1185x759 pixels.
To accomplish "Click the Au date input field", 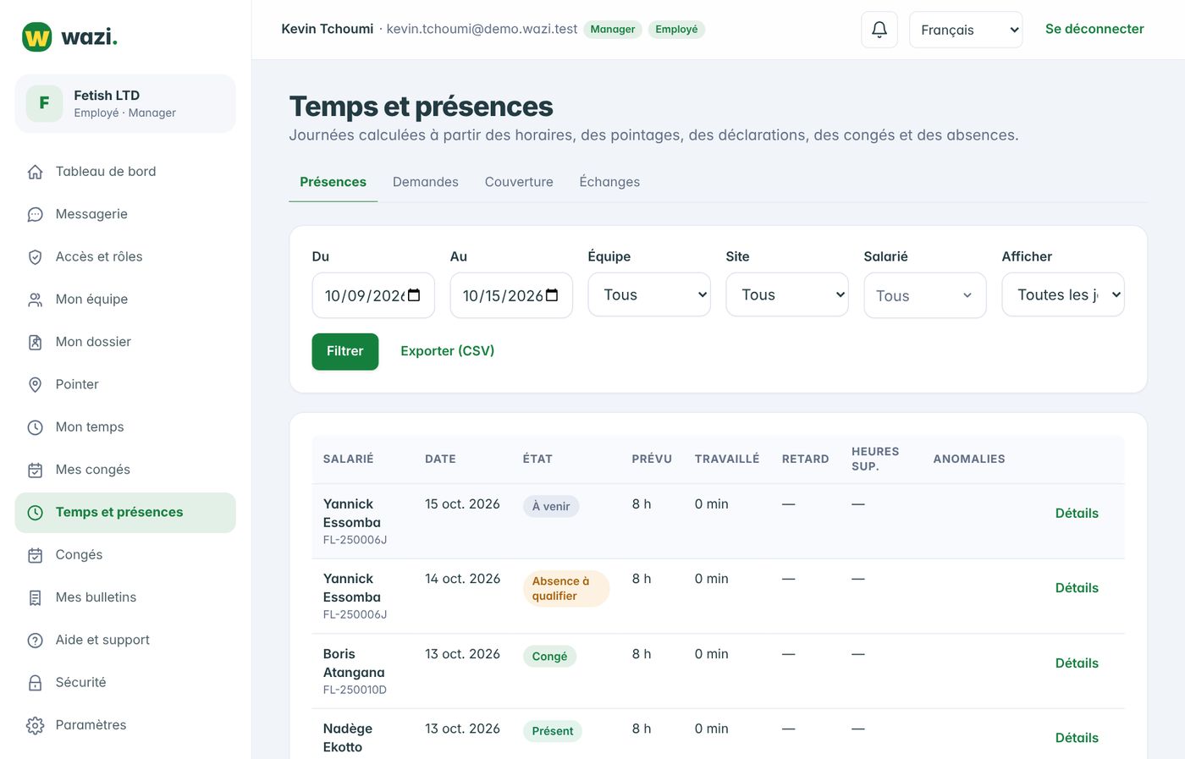I will tap(511, 295).
